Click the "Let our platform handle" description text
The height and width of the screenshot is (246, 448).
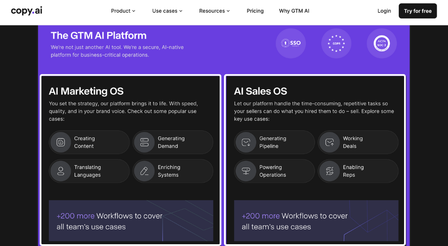[x=314, y=111]
